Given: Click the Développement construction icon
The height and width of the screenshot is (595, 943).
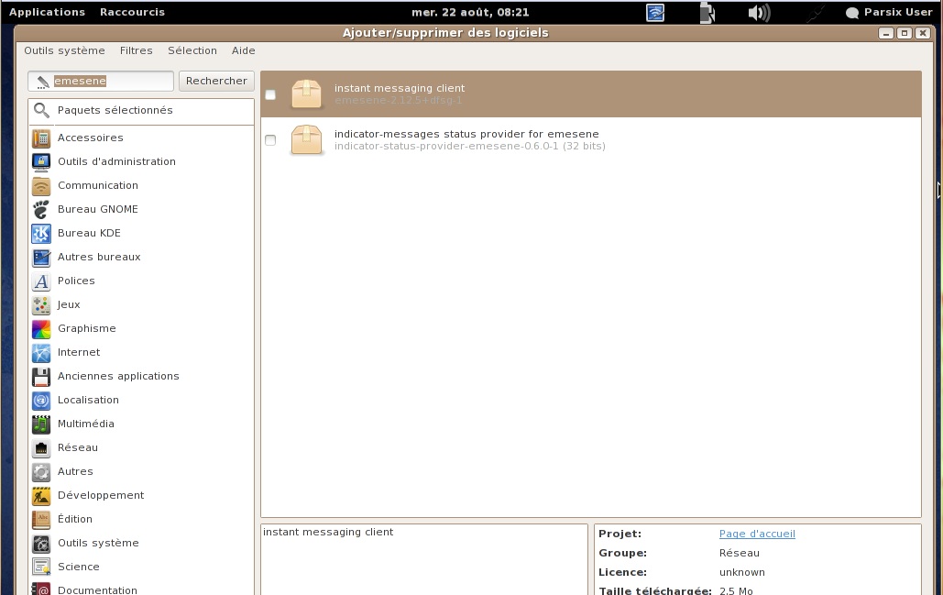Looking at the screenshot, I should 41,496.
